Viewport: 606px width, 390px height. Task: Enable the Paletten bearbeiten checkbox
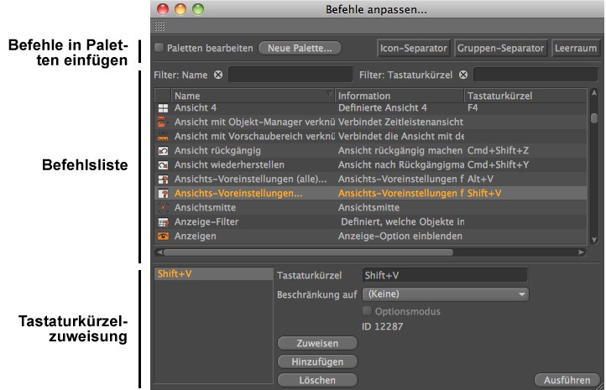coord(159,48)
